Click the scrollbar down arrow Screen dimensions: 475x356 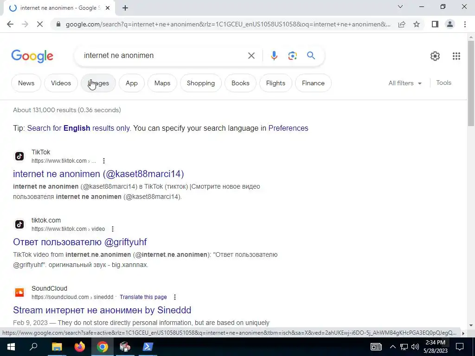471,325
